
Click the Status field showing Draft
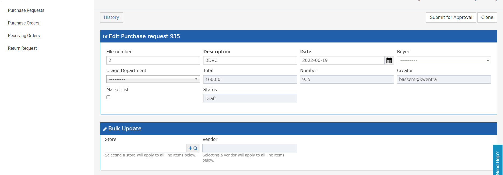[250, 98]
